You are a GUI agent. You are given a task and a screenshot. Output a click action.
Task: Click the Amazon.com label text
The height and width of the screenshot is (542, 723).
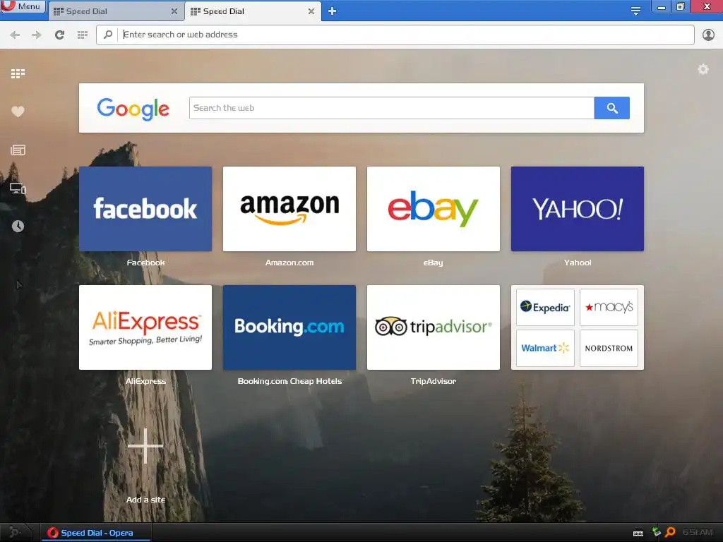(289, 263)
